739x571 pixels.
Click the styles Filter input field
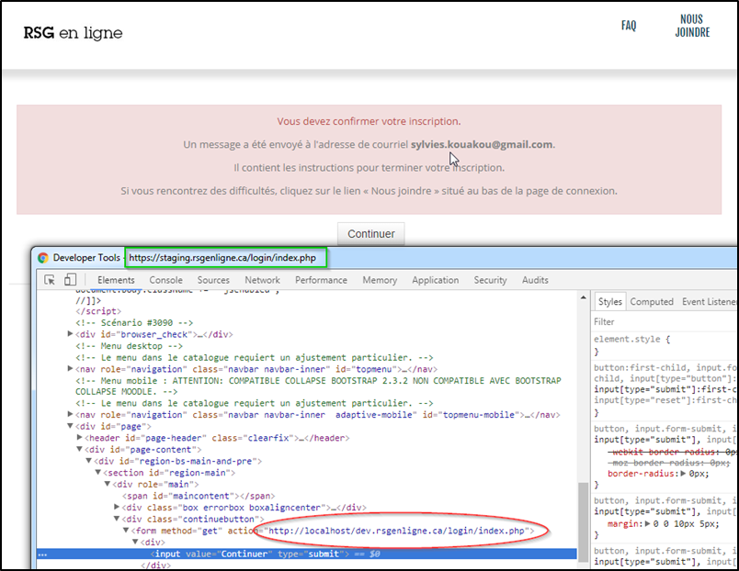pos(662,322)
